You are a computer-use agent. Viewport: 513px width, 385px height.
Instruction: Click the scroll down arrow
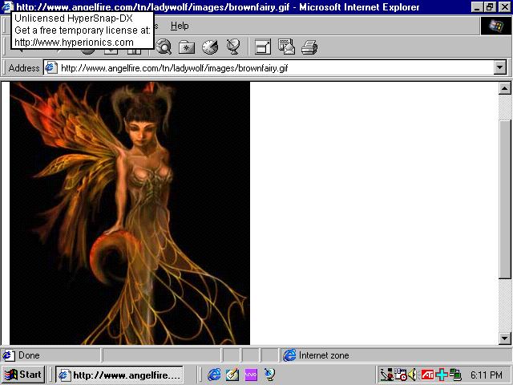pyautogui.click(x=504, y=338)
